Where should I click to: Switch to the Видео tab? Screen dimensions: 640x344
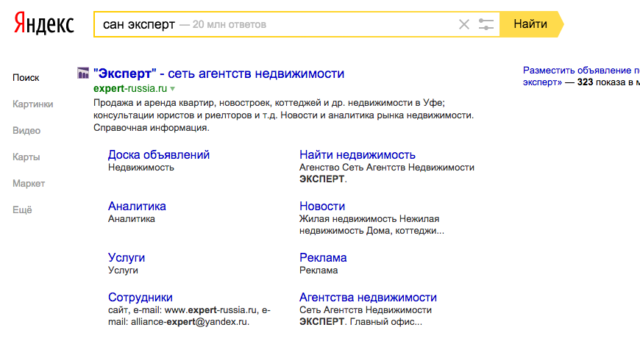pyautogui.click(x=26, y=131)
